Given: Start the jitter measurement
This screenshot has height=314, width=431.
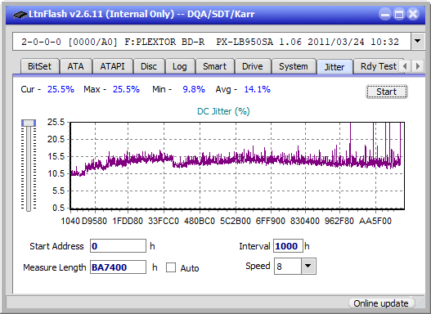Looking at the screenshot, I should (x=387, y=92).
